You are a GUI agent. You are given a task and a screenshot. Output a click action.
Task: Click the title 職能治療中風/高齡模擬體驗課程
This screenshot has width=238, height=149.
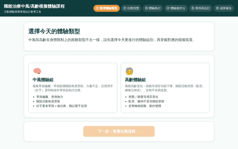pyautogui.click(x=34, y=6)
